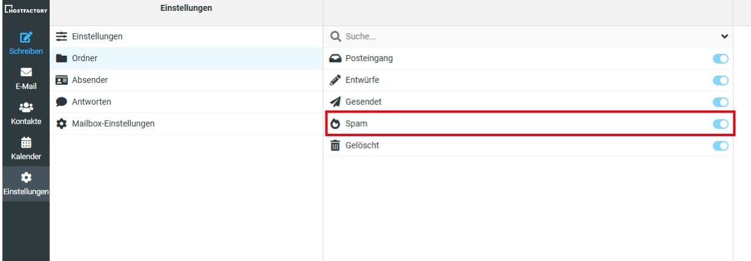Open the Einstellungen menu row in settings list

pyautogui.click(x=186, y=36)
